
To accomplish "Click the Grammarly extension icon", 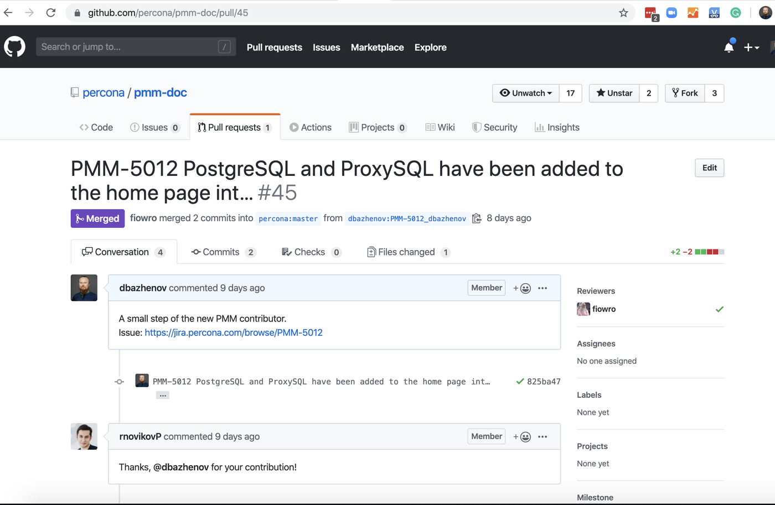I will pyautogui.click(x=735, y=12).
